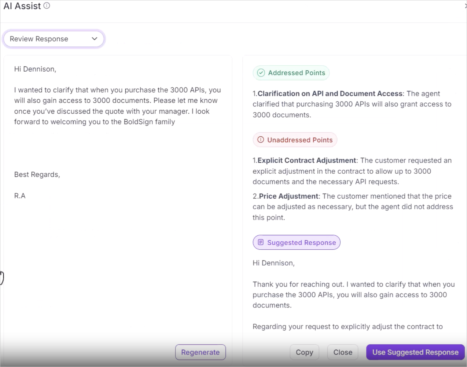This screenshot has width=467, height=367.
Task: Open the Review Response dropdown
Action: [x=54, y=39]
